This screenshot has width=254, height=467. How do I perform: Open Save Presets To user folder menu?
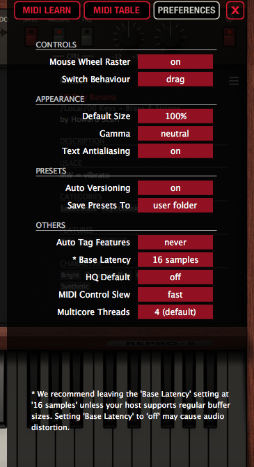click(175, 205)
